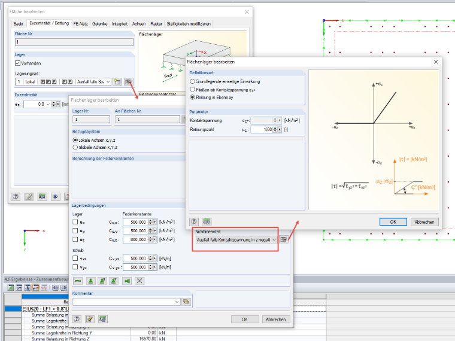
Task: Collapse the LK20 - LF1 tree row
Action: [25, 309]
